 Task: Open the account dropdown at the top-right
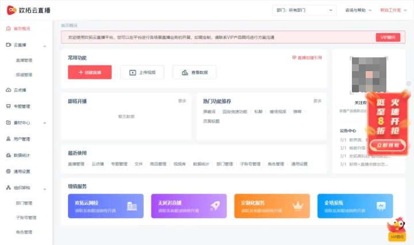click(x=393, y=10)
